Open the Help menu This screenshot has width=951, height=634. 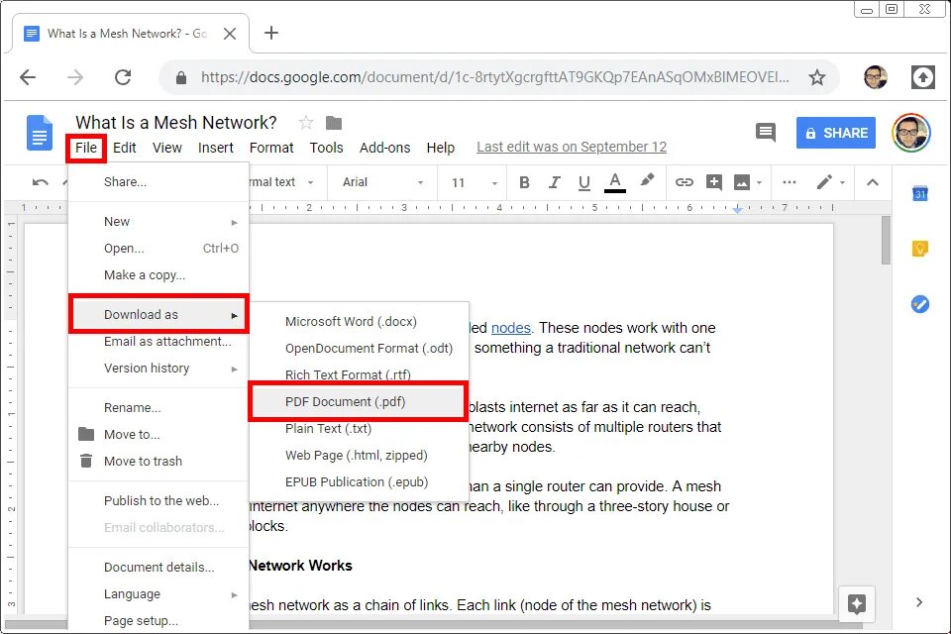point(440,148)
